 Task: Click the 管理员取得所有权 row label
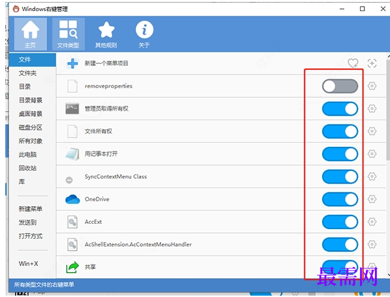tap(106, 108)
